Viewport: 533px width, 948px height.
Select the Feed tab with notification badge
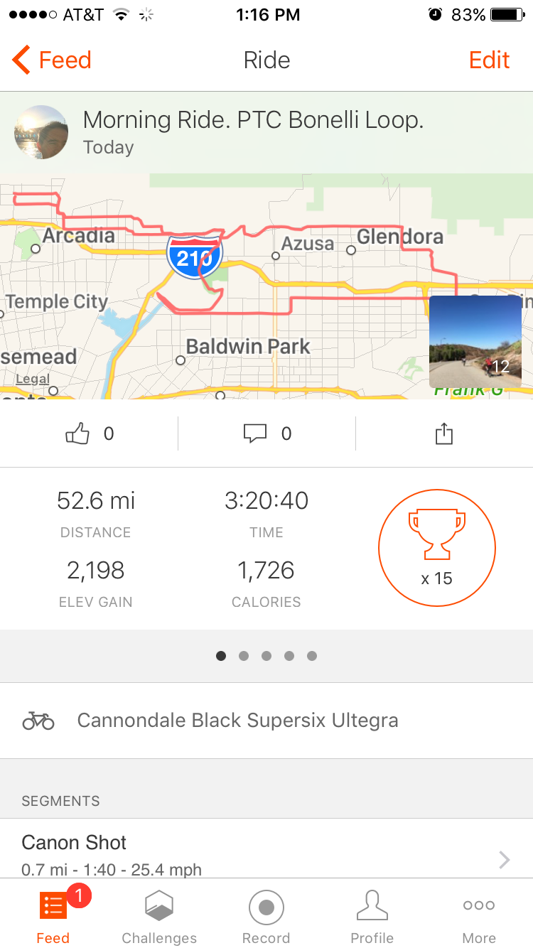point(53,917)
